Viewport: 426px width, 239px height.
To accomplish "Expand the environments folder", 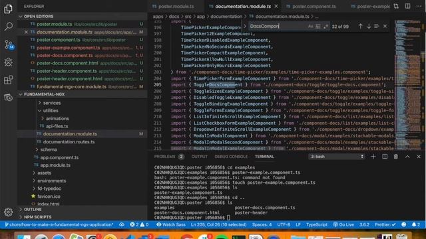I will pos(52,181).
